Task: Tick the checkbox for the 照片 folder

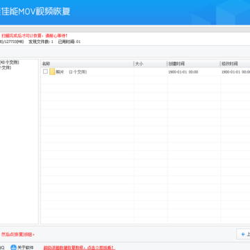Action: [45, 72]
